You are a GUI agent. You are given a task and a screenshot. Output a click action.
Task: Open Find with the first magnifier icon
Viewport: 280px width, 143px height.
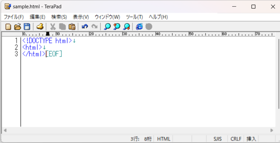coord(107,27)
